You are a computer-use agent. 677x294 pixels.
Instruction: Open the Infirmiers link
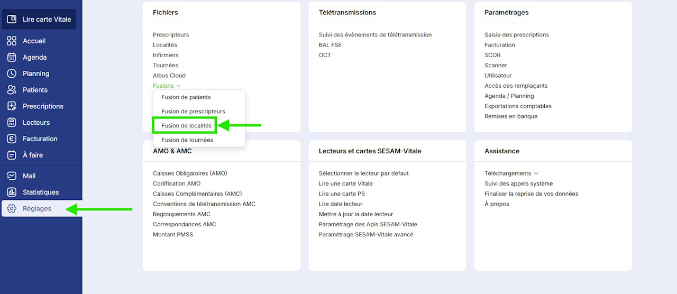166,55
